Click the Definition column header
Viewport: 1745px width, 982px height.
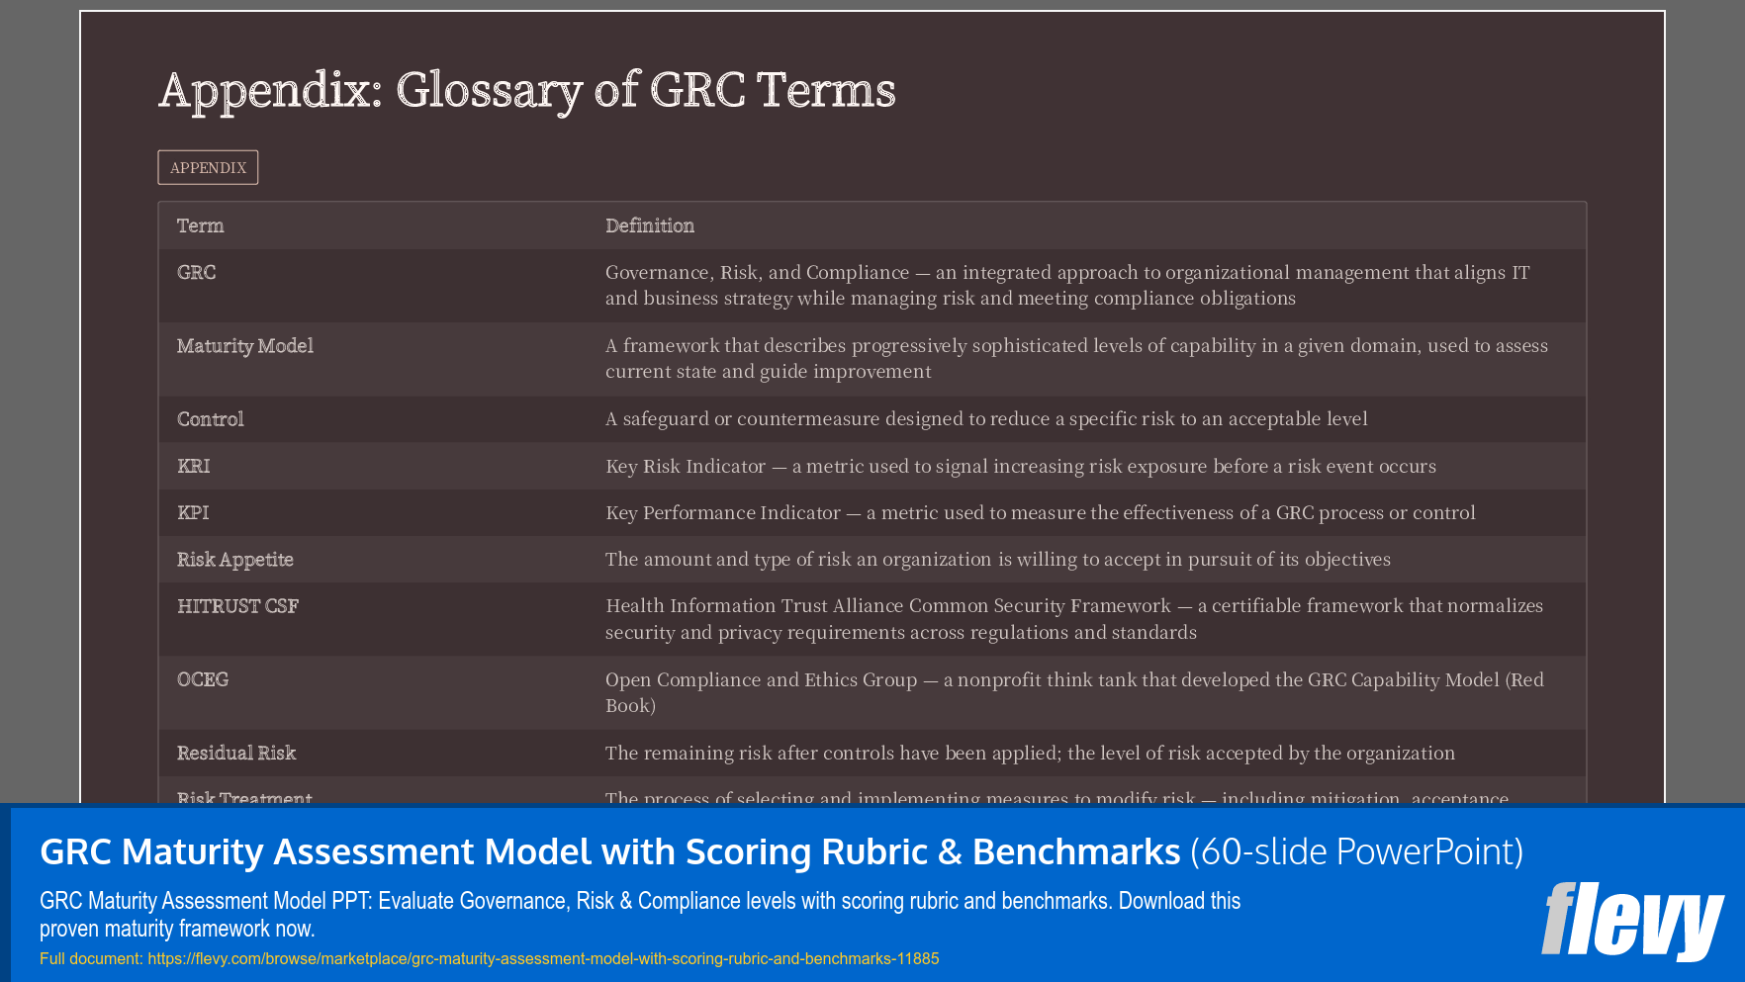pos(650,225)
